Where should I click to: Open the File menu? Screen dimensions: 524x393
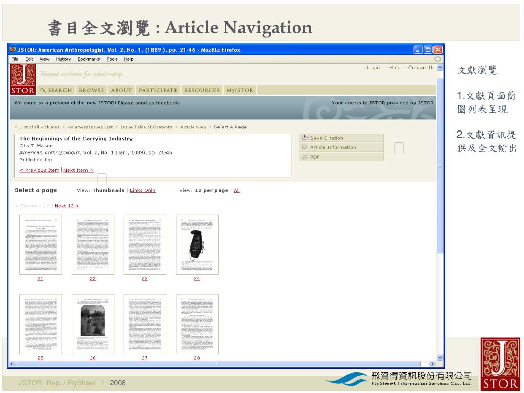[x=15, y=59]
